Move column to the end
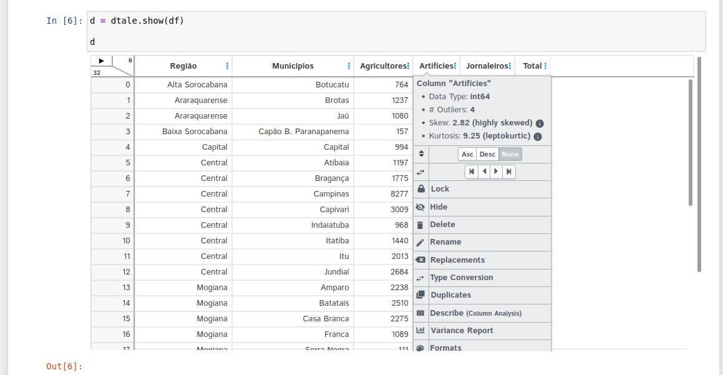This screenshot has width=723, height=375. point(508,172)
